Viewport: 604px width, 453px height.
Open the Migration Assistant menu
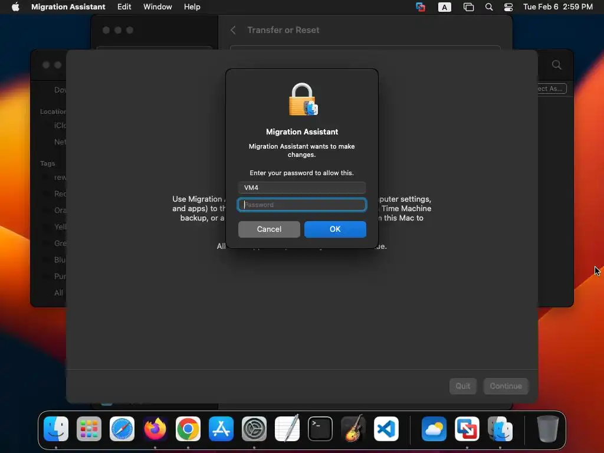click(68, 7)
